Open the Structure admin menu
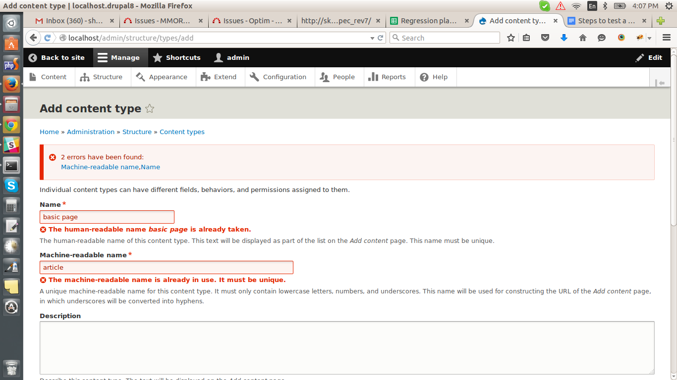 point(102,77)
